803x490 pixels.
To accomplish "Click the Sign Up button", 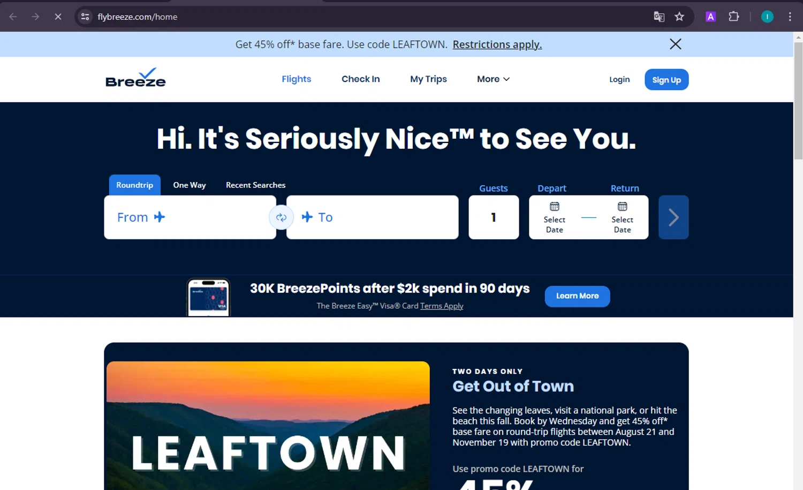I will (666, 80).
